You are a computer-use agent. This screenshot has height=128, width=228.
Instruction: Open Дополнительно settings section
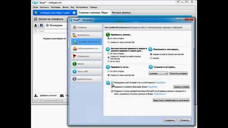point(87,79)
